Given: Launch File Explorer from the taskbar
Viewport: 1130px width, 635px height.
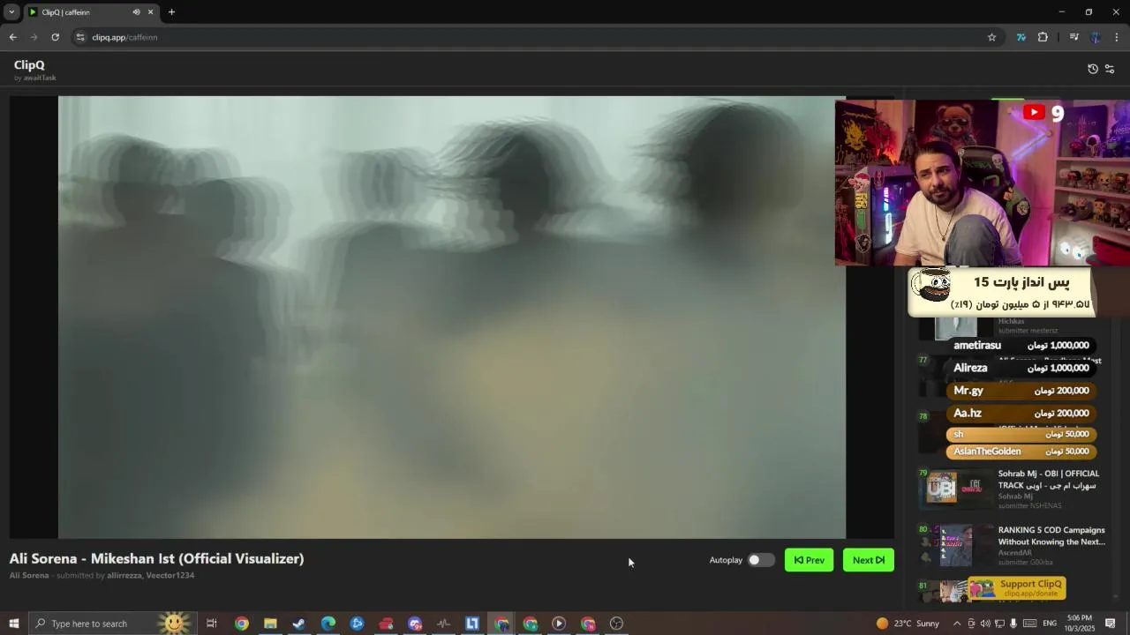Looking at the screenshot, I should (270, 624).
